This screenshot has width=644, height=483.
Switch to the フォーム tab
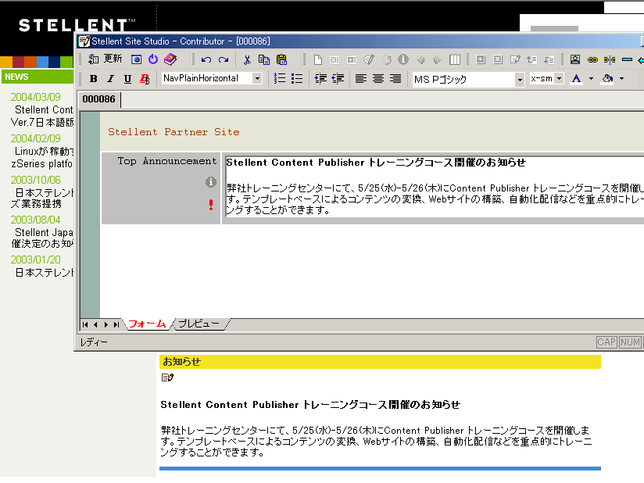coord(147,324)
